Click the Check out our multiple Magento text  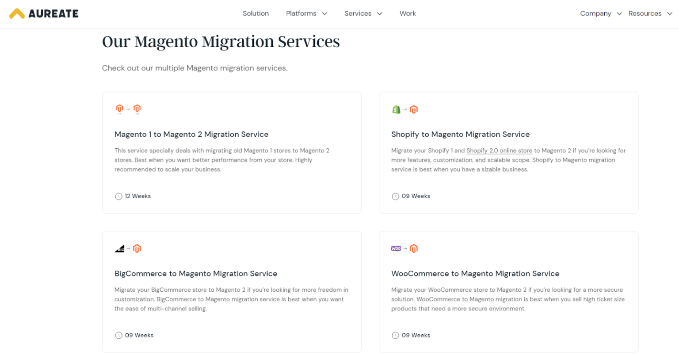pyautogui.click(x=195, y=68)
